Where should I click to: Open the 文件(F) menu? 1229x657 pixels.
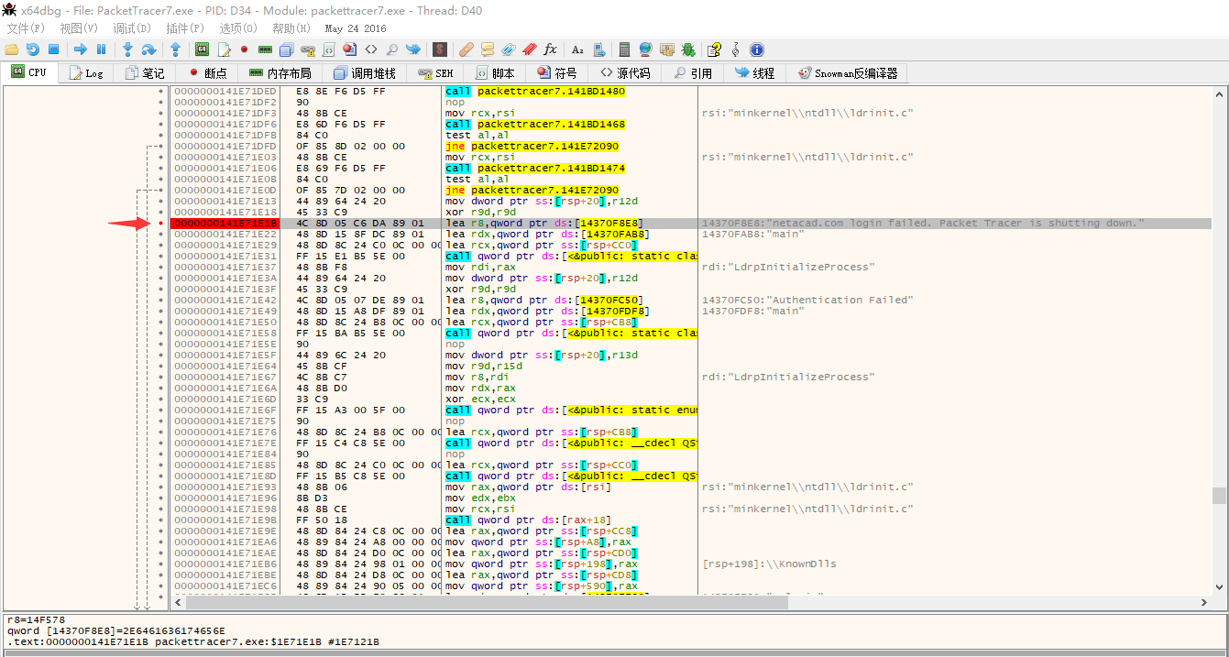coord(26,27)
